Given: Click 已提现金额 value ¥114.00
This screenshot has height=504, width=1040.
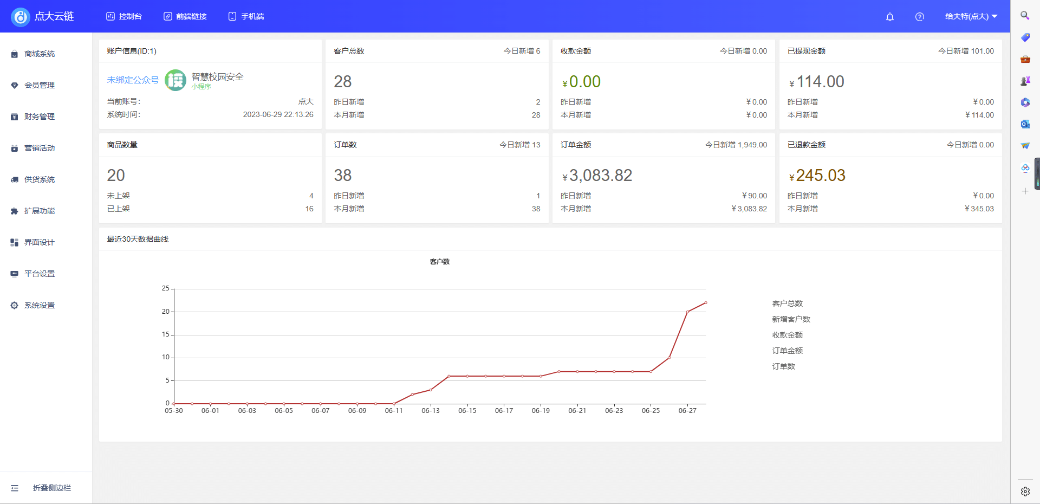Looking at the screenshot, I should pyautogui.click(x=816, y=82).
